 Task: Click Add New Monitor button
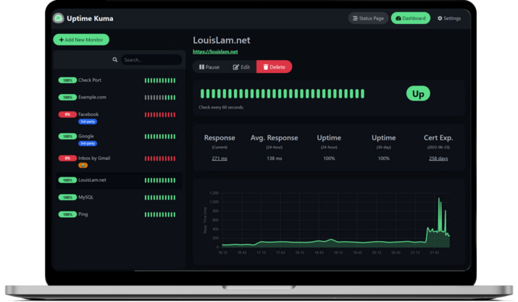81,40
